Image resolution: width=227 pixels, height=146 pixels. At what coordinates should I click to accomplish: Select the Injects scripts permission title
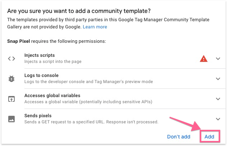tap(39, 55)
